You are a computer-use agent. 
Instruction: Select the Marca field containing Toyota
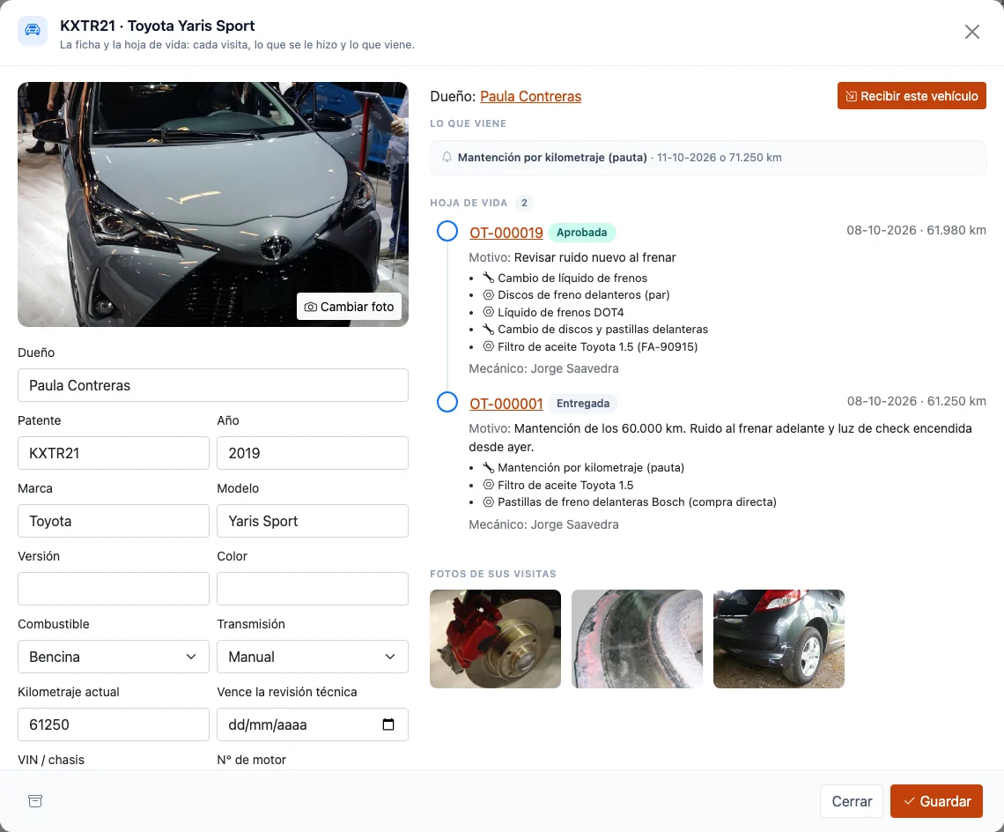[x=114, y=521]
